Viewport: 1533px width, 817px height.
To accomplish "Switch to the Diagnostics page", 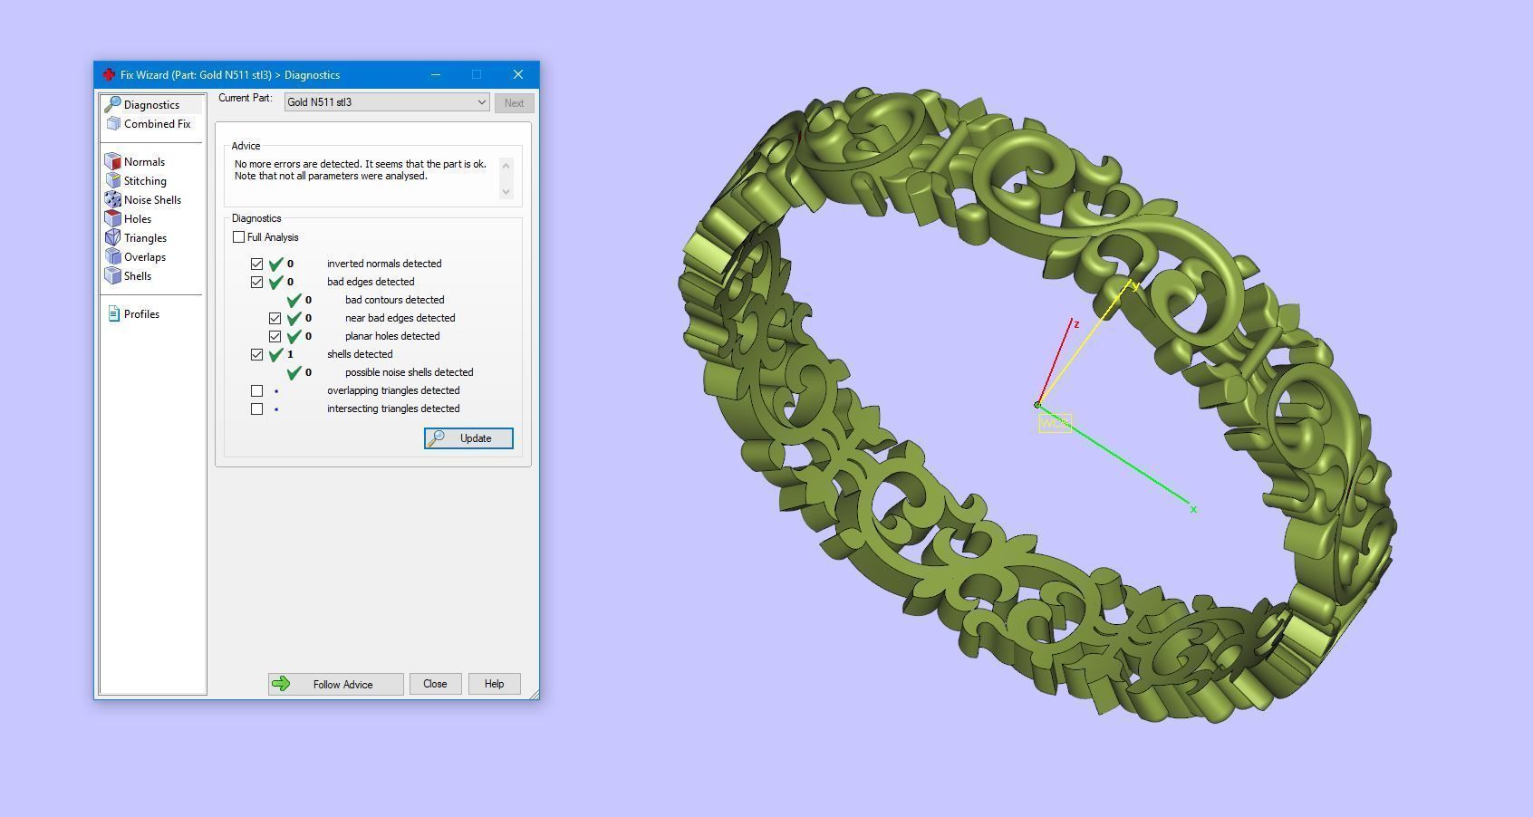I will [152, 105].
